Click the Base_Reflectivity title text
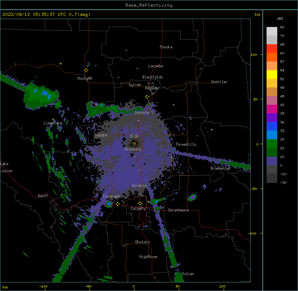Image resolution: width=298 pixels, height=291 pixels. coord(149,5)
